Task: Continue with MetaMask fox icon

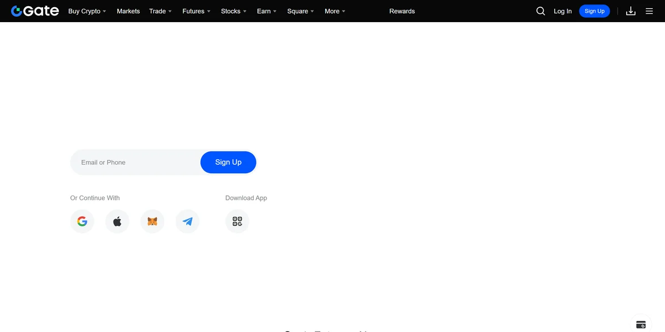Action: [x=152, y=221]
